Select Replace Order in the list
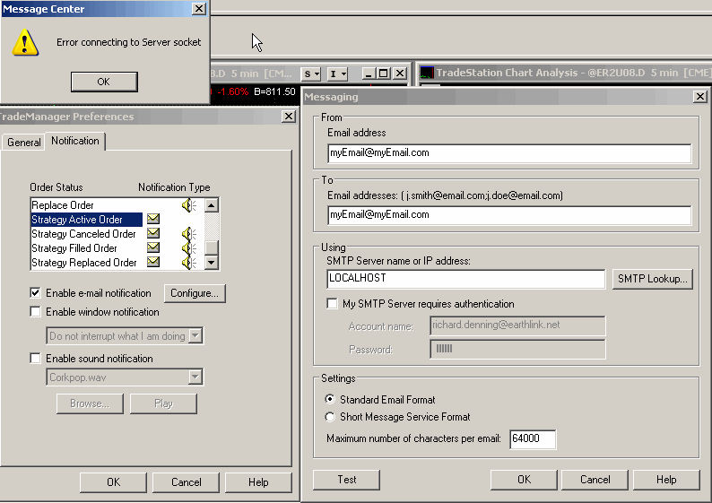 (86, 205)
